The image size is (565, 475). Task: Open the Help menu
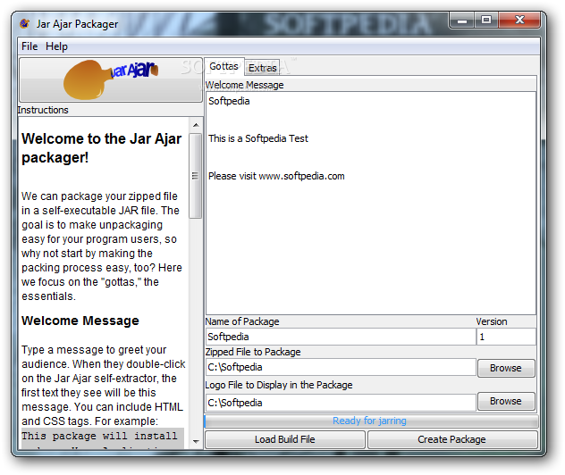[x=56, y=46]
